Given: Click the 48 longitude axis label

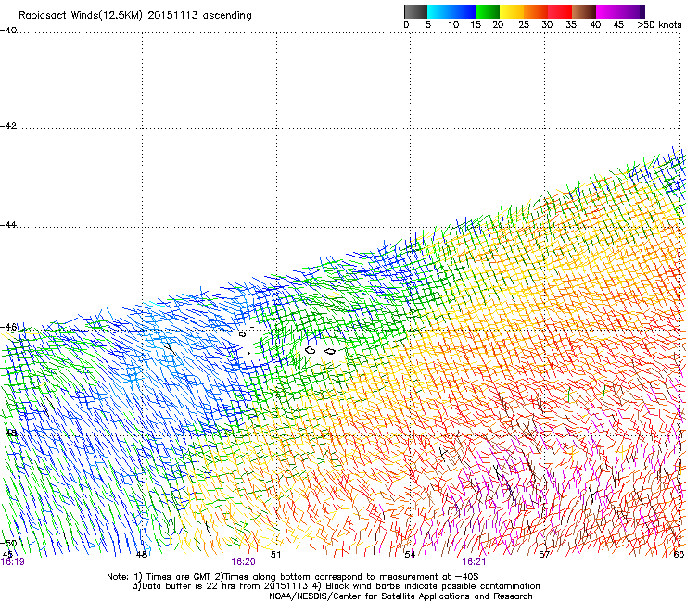Looking at the screenshot, I should click(x=142, y=555).
